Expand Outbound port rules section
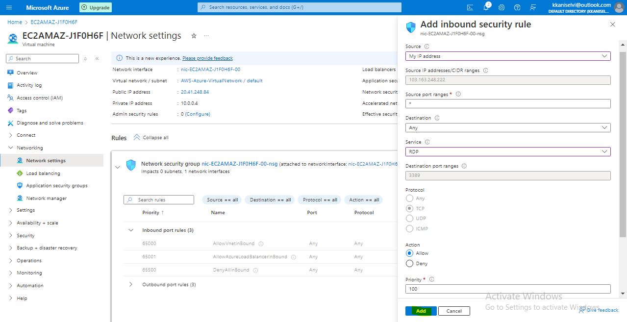 click(x=131, y=285)
